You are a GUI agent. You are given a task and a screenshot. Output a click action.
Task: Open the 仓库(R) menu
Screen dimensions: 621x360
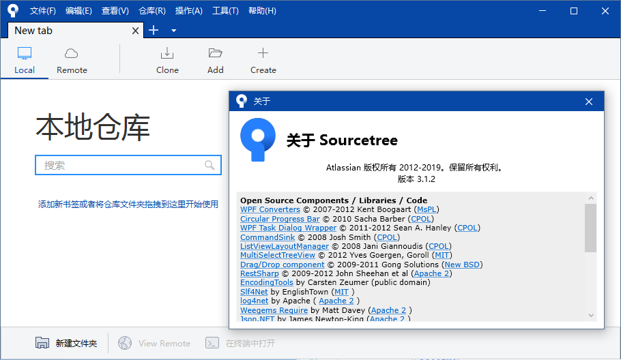point(152,11)
